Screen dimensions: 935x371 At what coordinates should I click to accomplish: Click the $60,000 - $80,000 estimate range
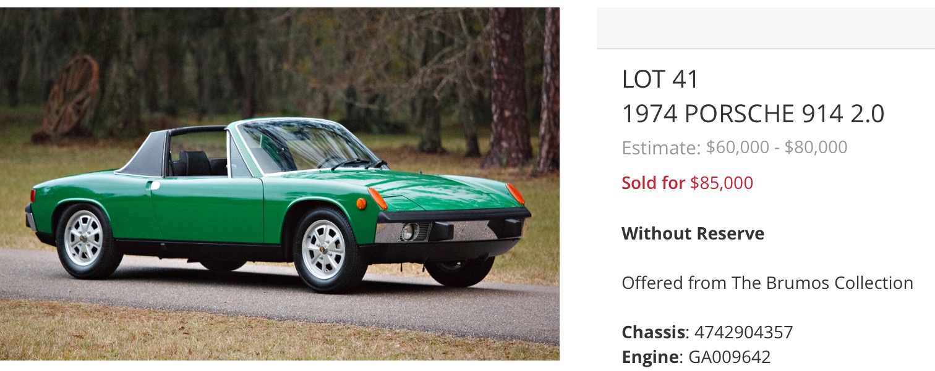coord(777,147)
